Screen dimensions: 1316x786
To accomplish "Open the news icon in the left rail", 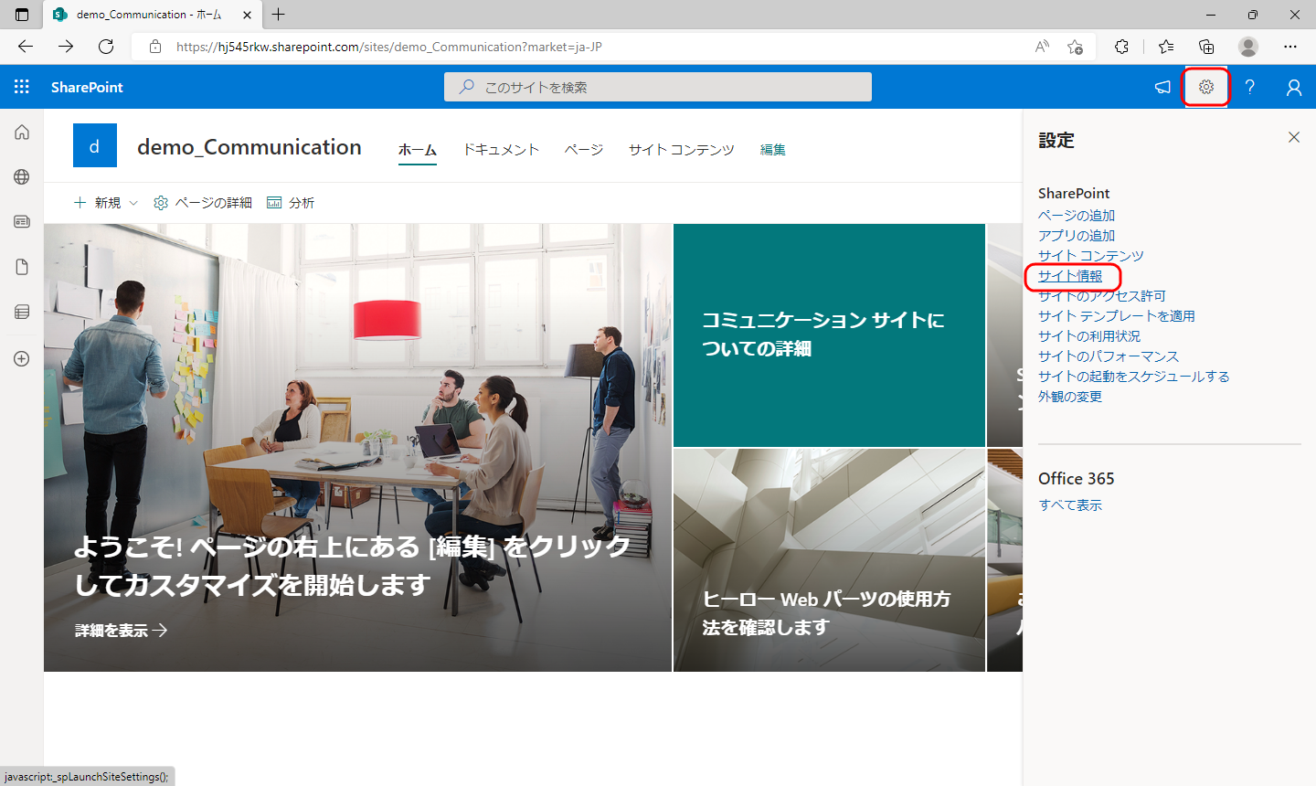I will click(22, 221).
